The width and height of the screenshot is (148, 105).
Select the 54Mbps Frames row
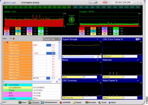(x=31, y=75)
